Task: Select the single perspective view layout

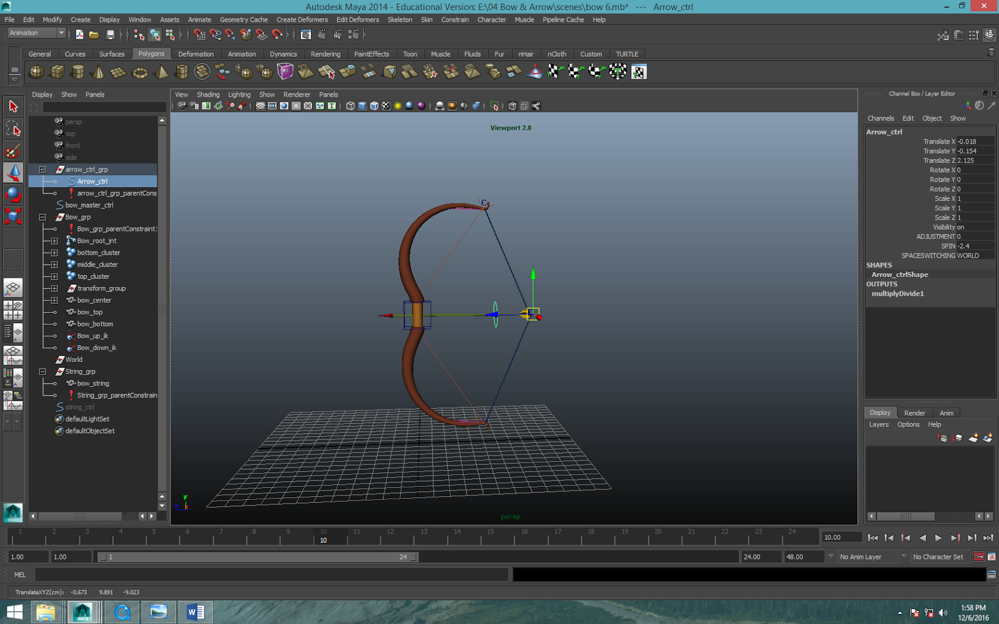Action: pos(13,288)
